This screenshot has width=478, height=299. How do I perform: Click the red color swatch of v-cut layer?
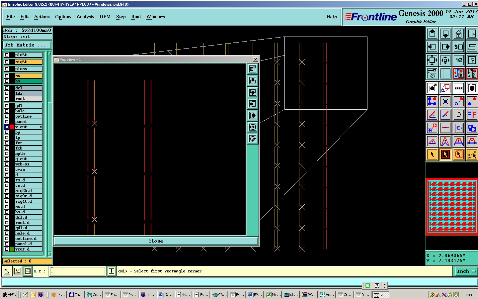[12, 127]
